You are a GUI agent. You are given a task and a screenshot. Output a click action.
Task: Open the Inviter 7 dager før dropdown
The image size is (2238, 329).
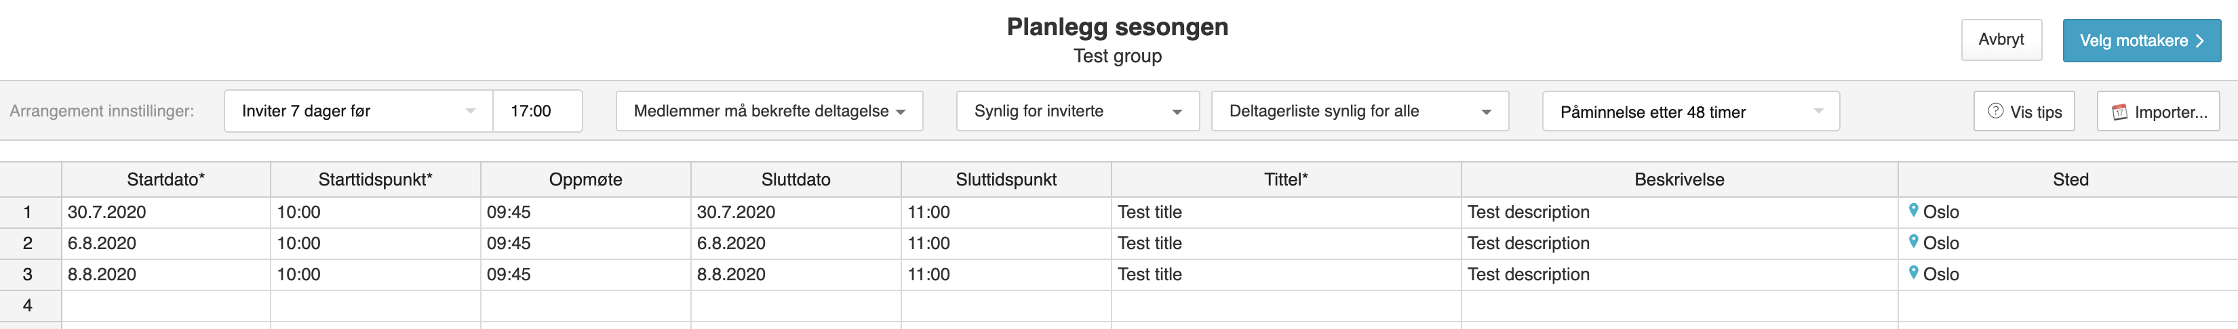click(x=358, y=111)
